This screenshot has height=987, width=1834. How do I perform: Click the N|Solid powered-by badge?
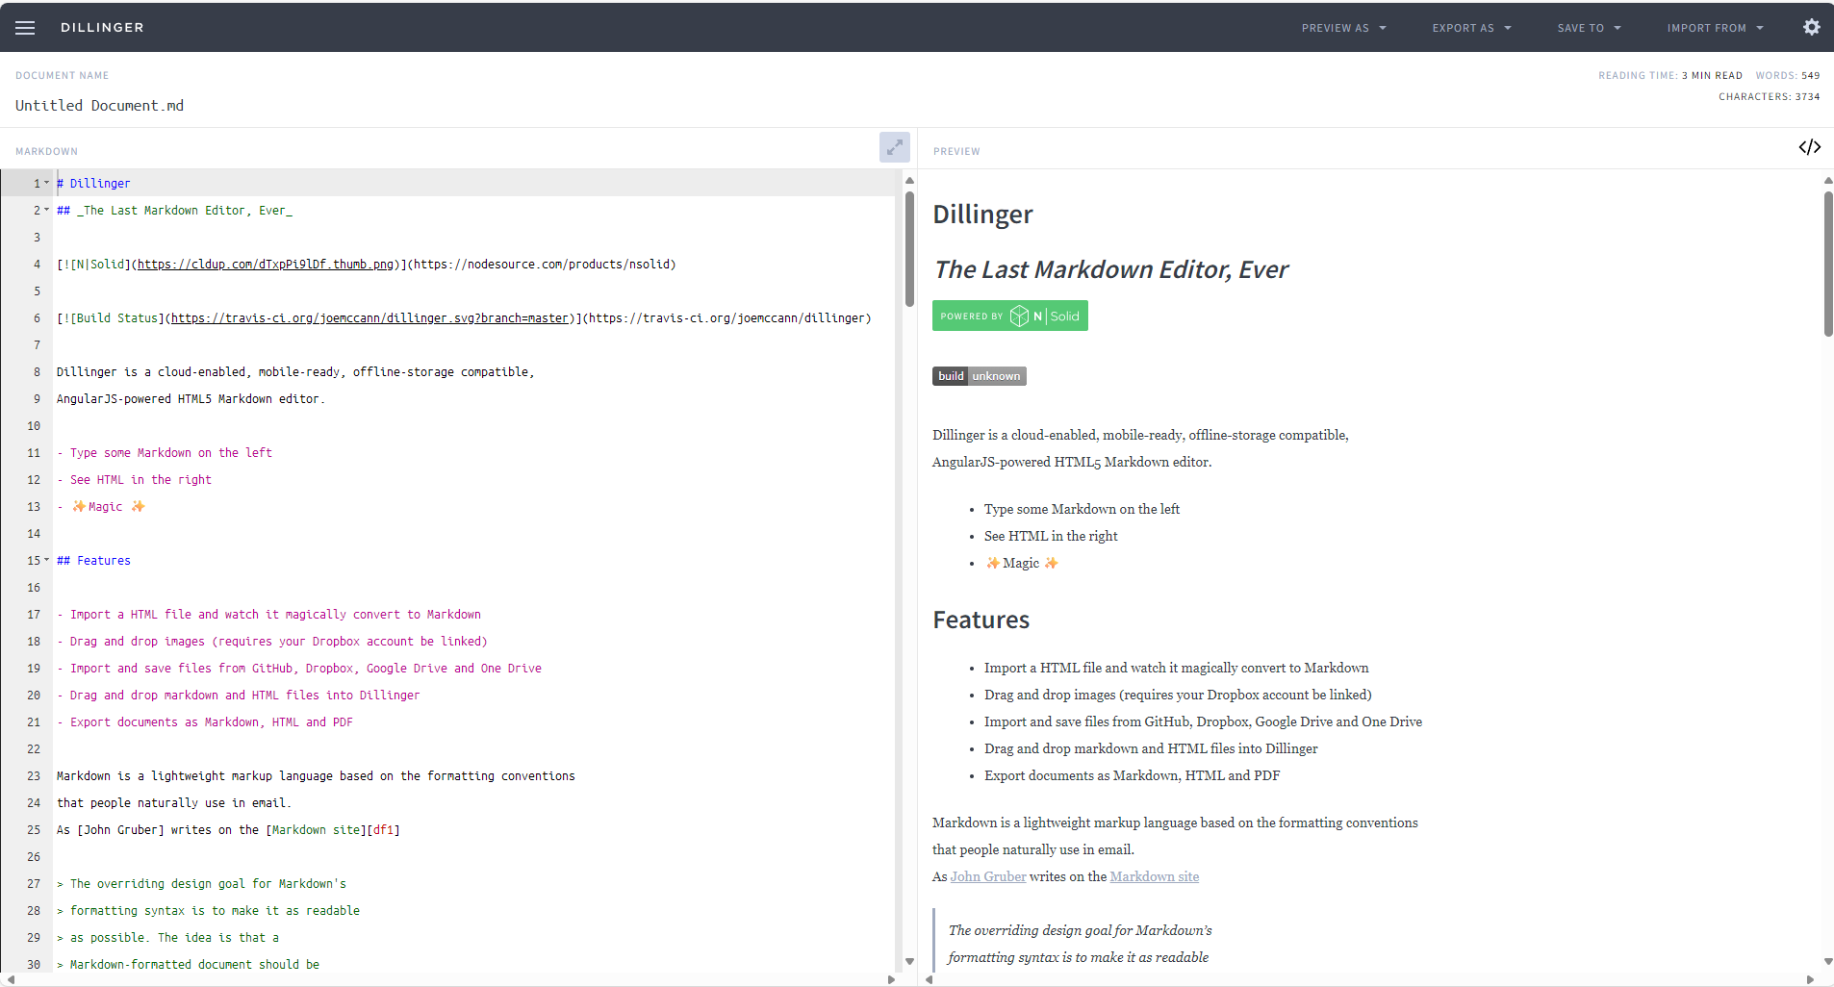point(1010,316)
